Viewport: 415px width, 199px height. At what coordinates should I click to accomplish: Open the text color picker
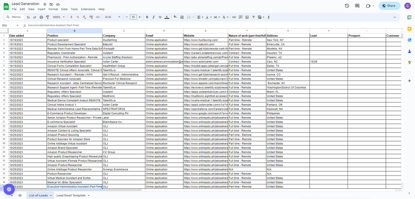(167, 17)
